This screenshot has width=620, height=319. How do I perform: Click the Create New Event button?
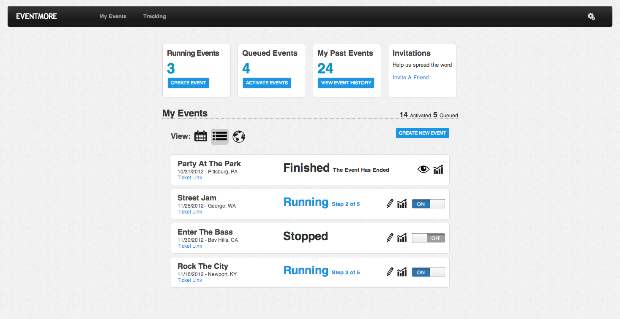[422, 133]
